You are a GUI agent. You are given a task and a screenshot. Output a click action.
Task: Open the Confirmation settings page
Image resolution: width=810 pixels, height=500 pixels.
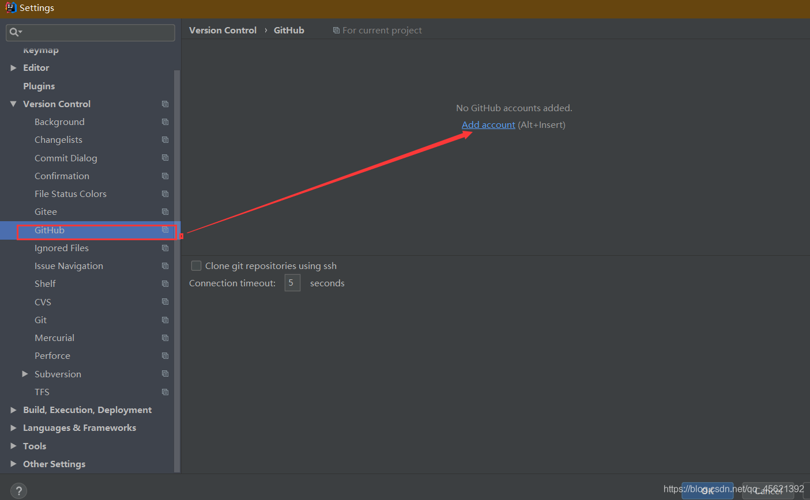tap(62, 176)
